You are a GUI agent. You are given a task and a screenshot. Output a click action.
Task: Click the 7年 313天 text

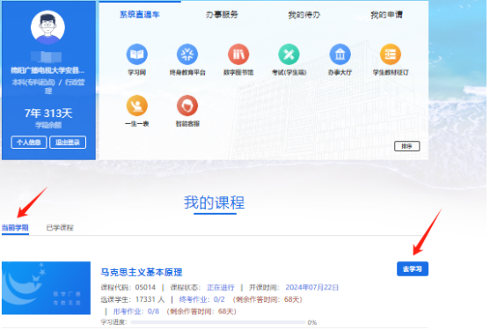click(48, 114)
